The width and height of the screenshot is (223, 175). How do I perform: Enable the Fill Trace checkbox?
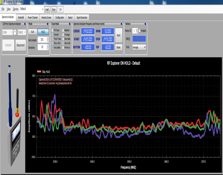(x=52, y=30)
